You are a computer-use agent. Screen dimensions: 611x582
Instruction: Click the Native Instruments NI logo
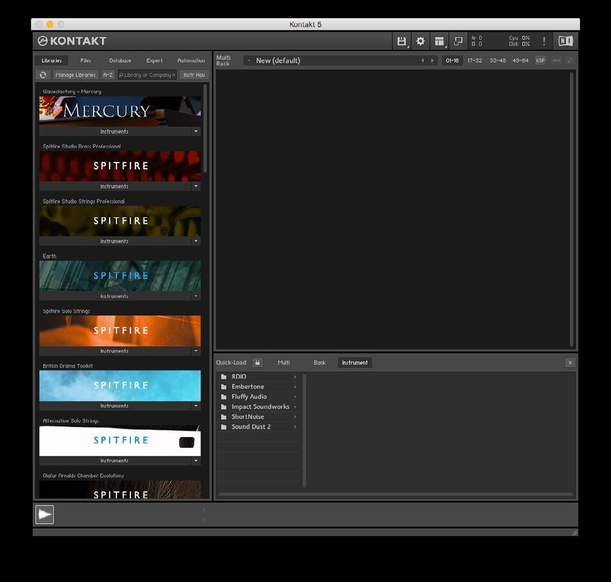(x=566, y=41)
